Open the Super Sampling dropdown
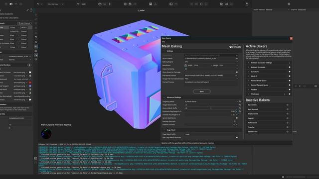The height and width of the screenshot is (179, 319). click(x=211, y=69)
